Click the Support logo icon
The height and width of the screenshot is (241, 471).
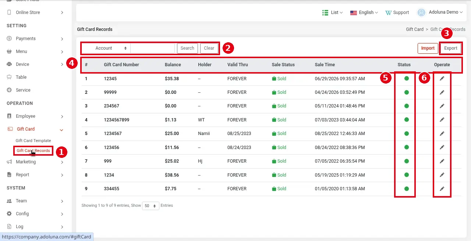coord(389,13)
